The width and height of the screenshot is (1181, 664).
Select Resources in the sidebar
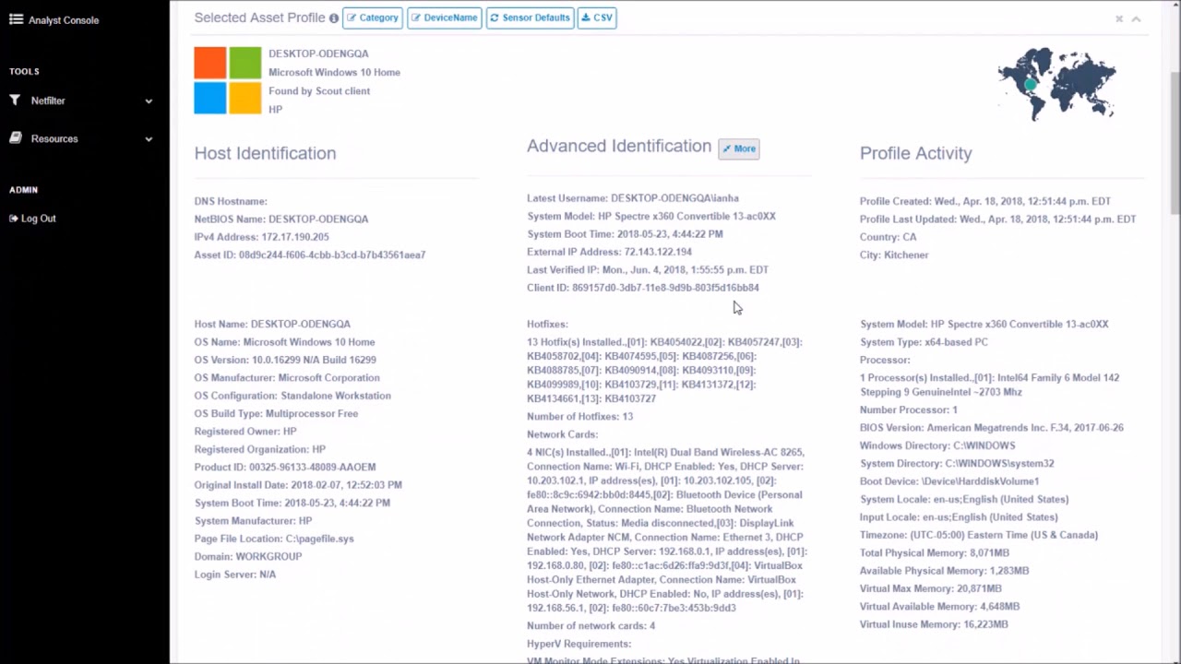coord(54,138)
